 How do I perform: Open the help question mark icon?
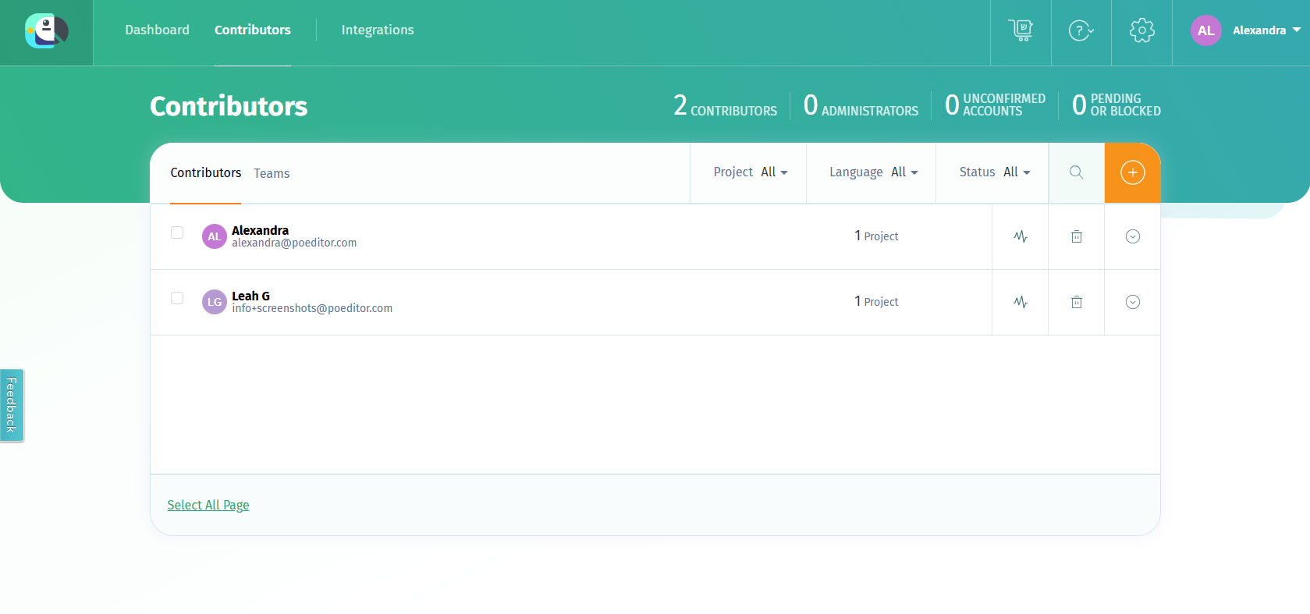(x=1081, y=30)
